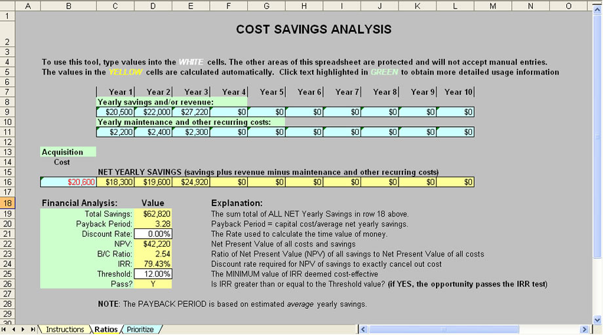Select the Discount Rate value cell

click(x=153, y=234)
